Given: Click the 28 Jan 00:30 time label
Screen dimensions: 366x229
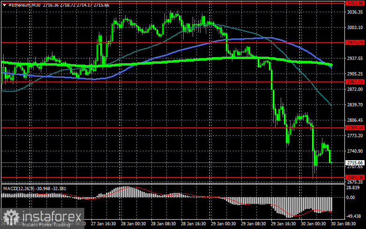Looking at the screenshot, I should pyautogui.click(x=133, y=224).
